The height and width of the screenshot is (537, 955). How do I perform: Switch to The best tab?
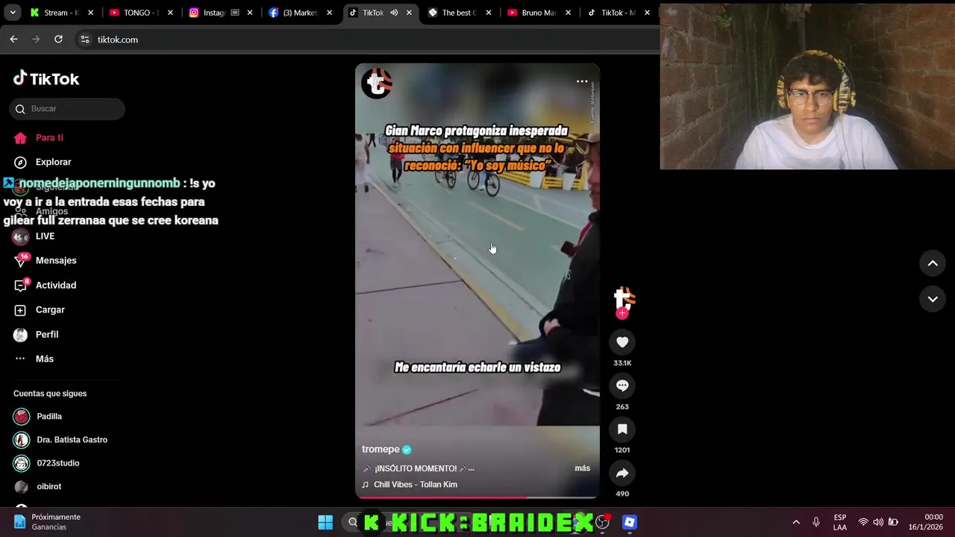point(460,13)
